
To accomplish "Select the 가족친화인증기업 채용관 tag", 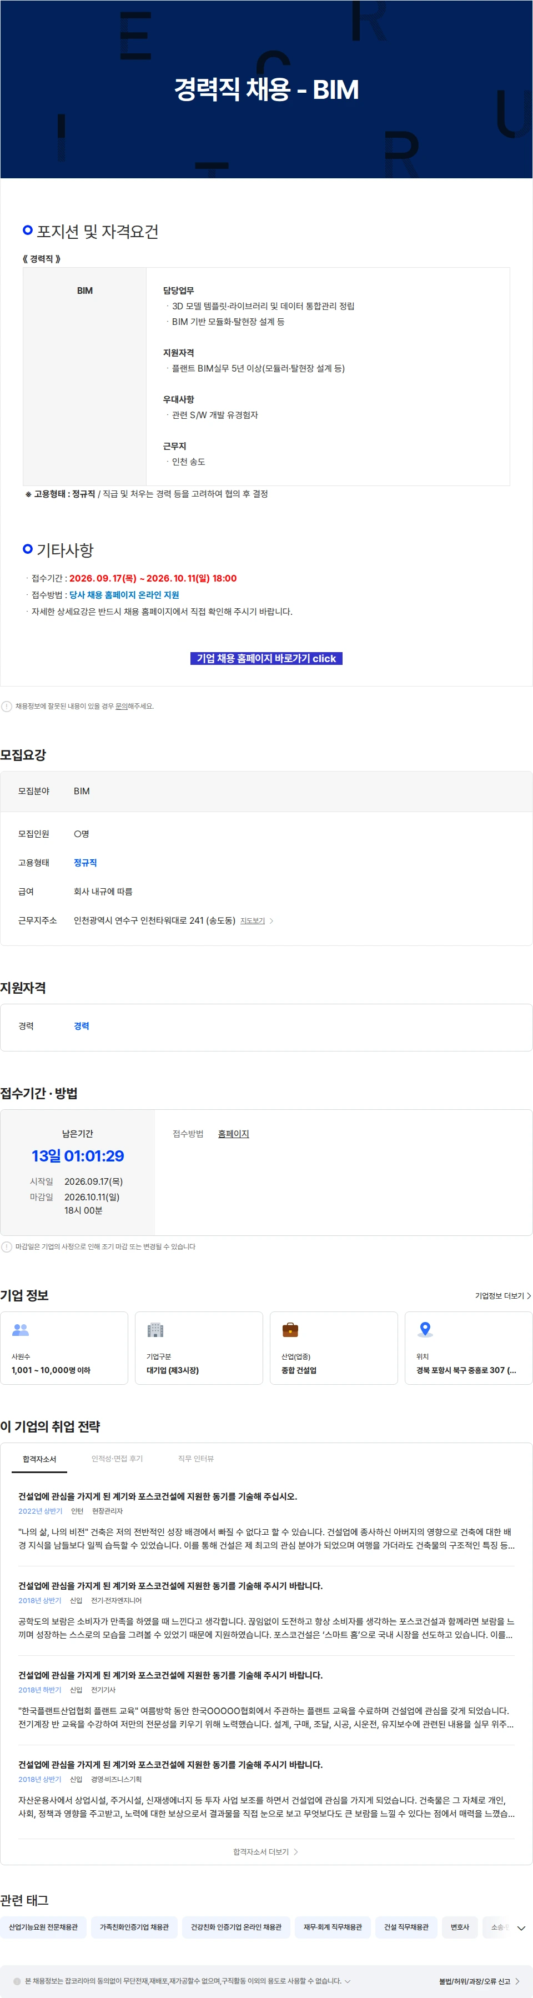I will [x=134, y=1927].
